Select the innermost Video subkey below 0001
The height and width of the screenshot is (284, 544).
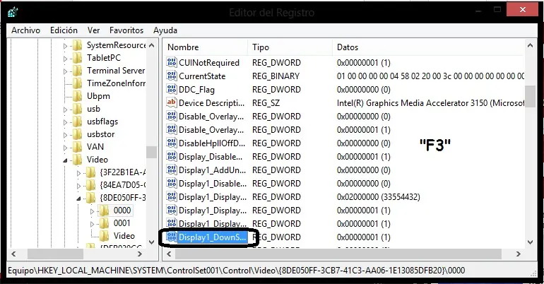[124, 236]
